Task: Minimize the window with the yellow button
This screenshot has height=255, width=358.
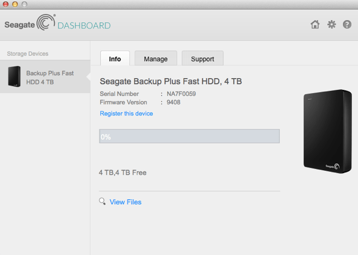Action: pos(15,4)
